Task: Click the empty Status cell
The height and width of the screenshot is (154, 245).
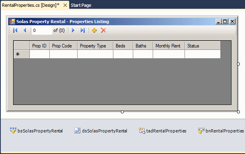Action: click(202, 54)
